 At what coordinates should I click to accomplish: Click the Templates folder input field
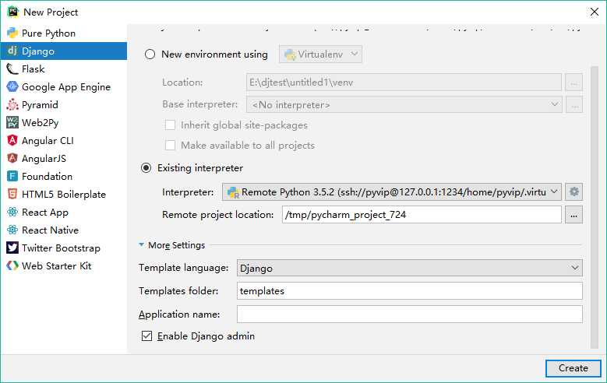pyautogui.click(x=409, y=291)
